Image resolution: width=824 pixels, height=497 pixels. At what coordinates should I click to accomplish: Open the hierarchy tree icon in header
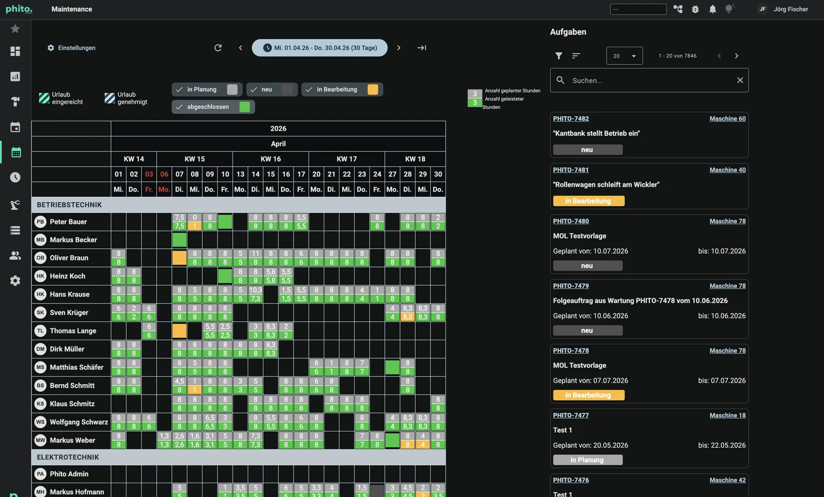[678, 9]
